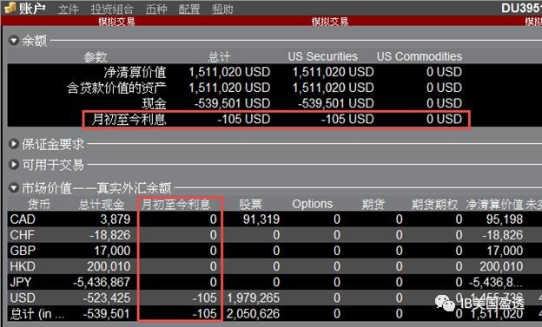Select the 现金 row label

pos(154,103)
